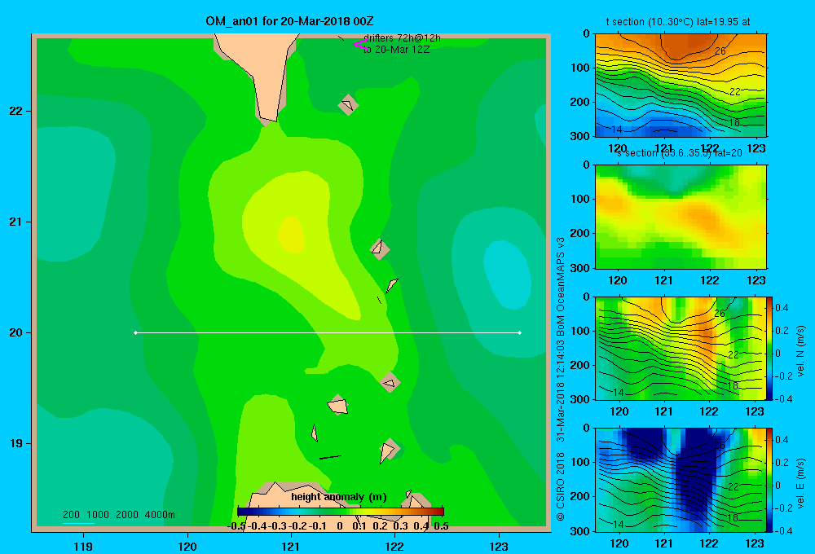Click the 26 contour label in temperature section
This screenshot has height=554, width=815.
[720, 51]
